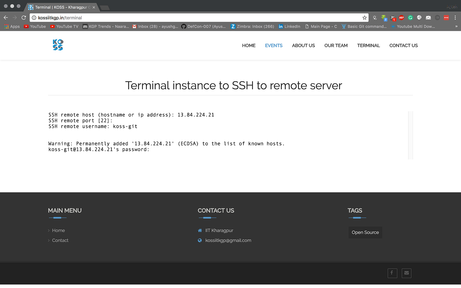461x288 pixels.
Task: Click the address bar showing kossiitkgp.in/terminal
Action: 199,18
